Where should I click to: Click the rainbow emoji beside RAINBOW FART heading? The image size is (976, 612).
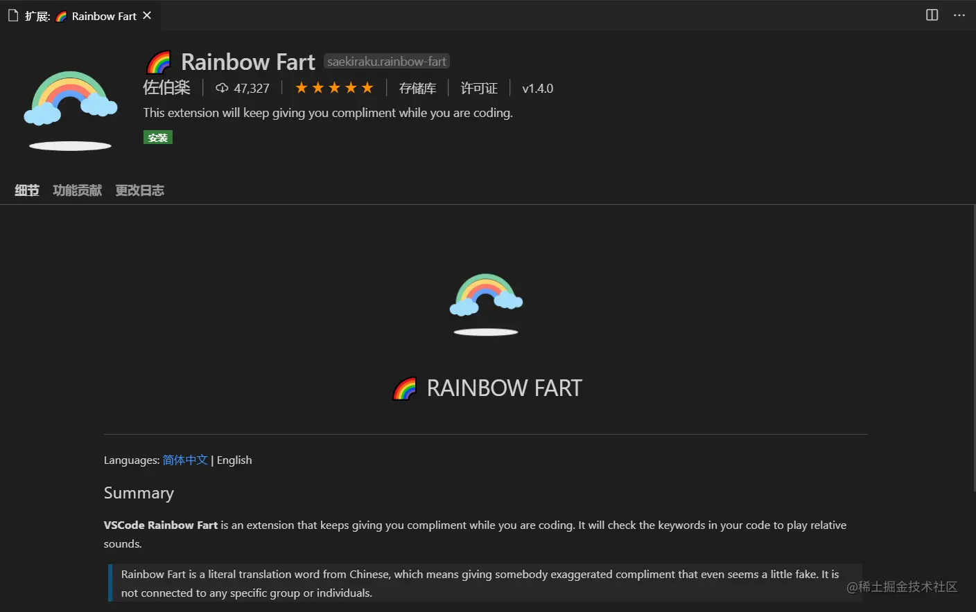(x=405, y=388)
